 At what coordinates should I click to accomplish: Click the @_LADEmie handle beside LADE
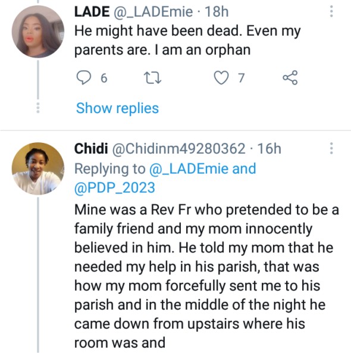pos(153,12)
